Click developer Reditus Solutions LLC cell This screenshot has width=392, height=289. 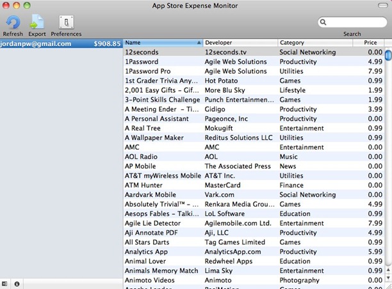click(238, 137)
